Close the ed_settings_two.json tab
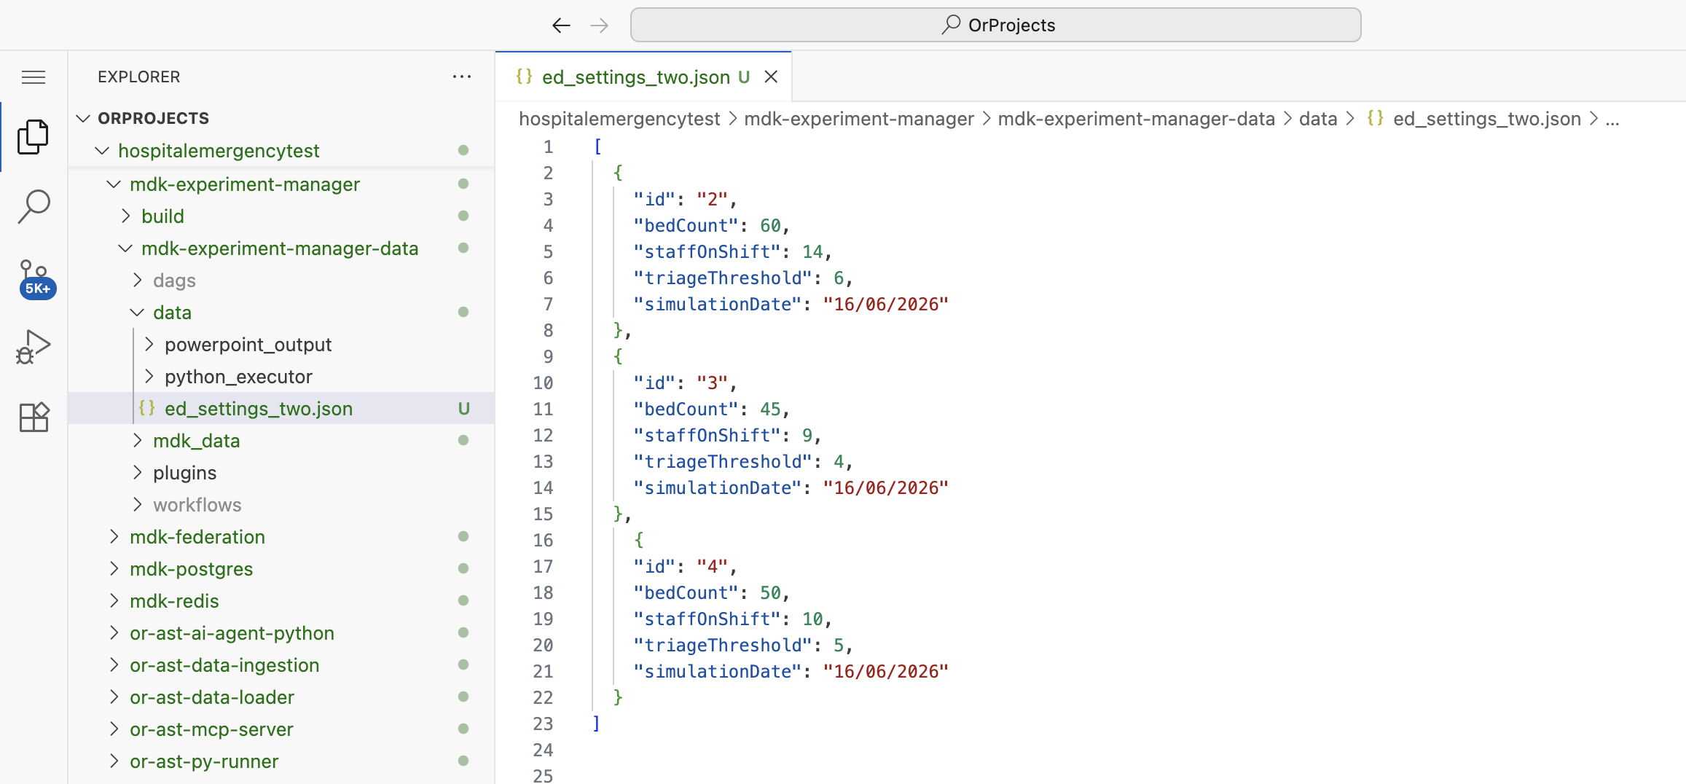The image size is (1686, 784). [771, 77]
